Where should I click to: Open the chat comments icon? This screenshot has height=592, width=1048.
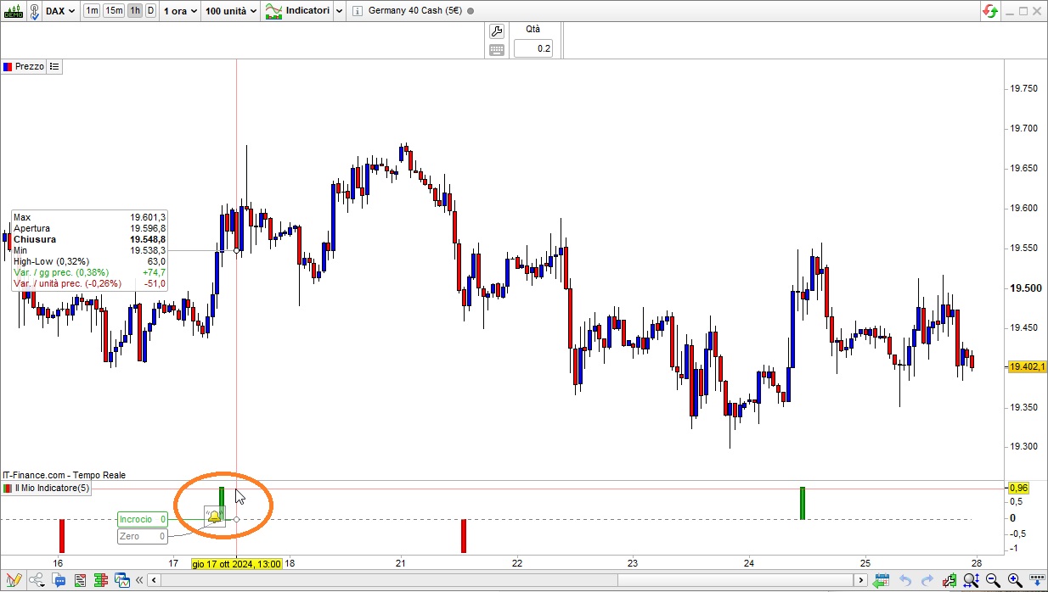[x=59, y=581]
